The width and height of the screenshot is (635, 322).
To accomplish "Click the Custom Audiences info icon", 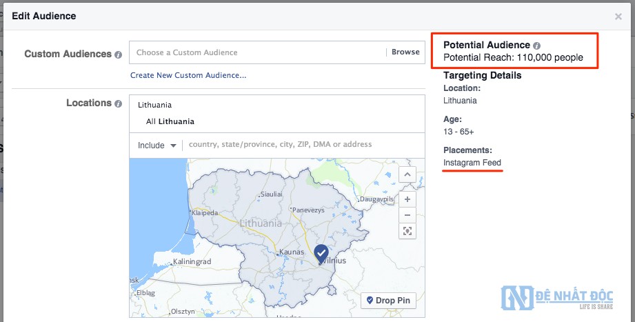I will (119, 55).
